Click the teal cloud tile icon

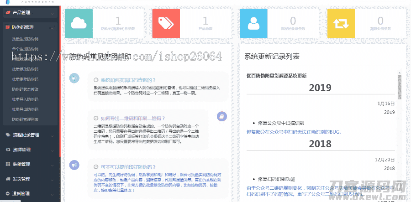[79, 23]
